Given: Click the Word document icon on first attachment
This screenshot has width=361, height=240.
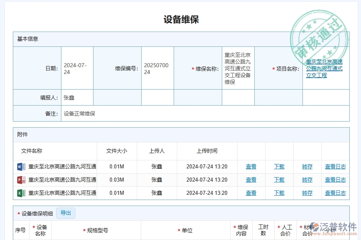Looking at the screenshot, I should (20, 166).
